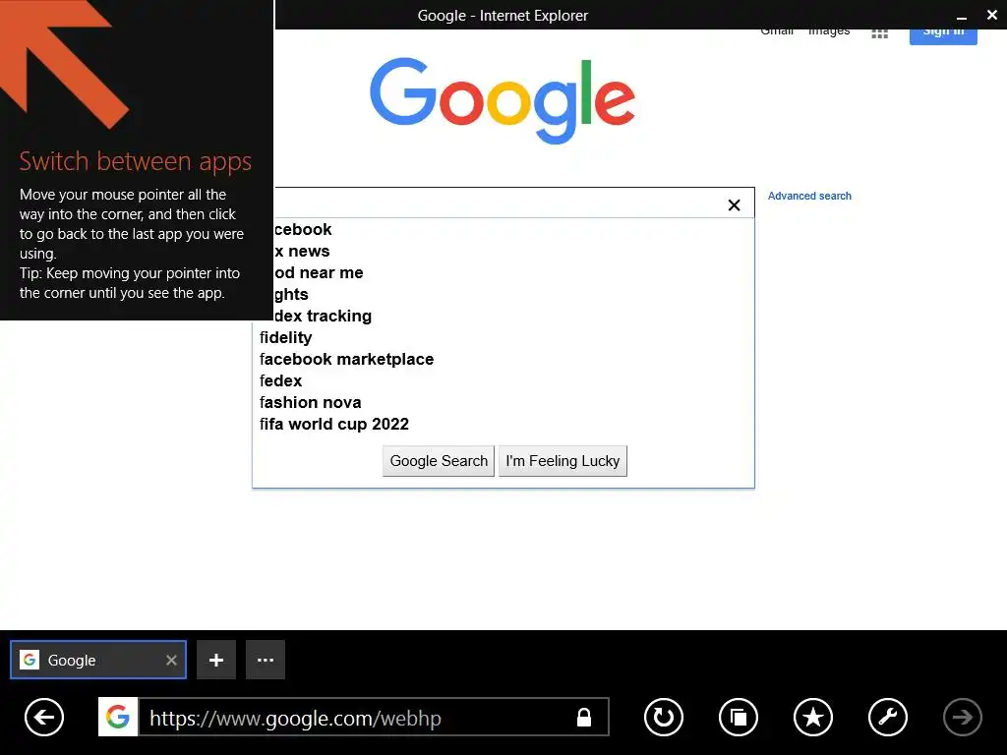
Task: Go forward with the forward arrow button
Action: click(x=963, y=717)
